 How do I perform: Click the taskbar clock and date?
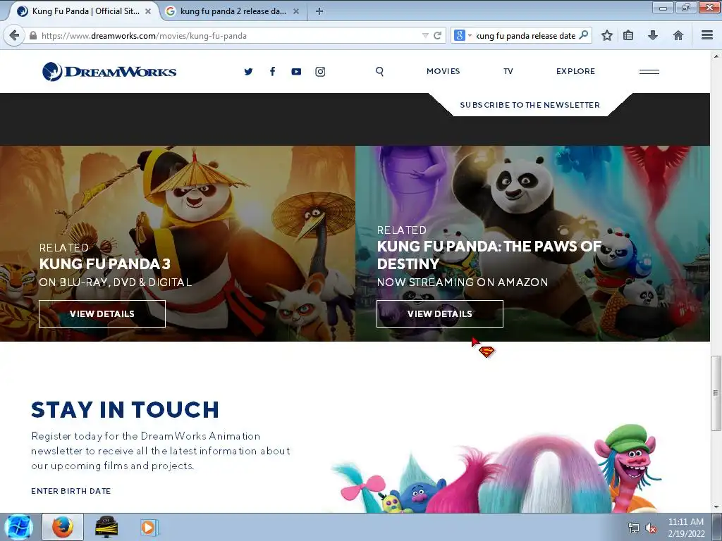pos(686,528)
